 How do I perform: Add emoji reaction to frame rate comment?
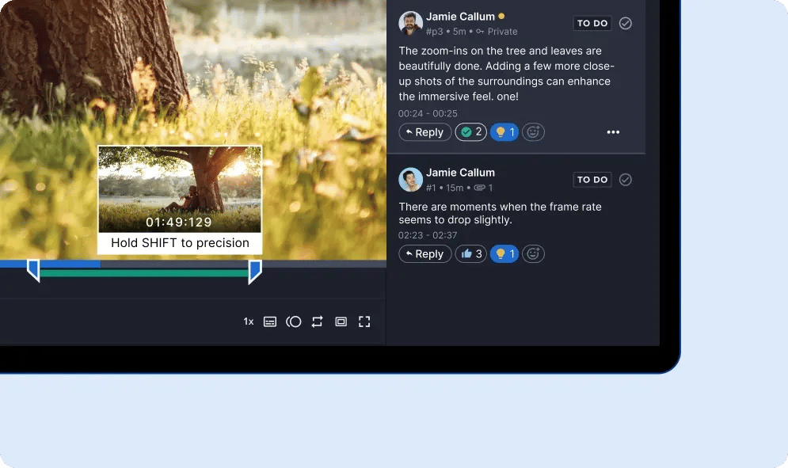pyautogui.click(x=533, y=254)
